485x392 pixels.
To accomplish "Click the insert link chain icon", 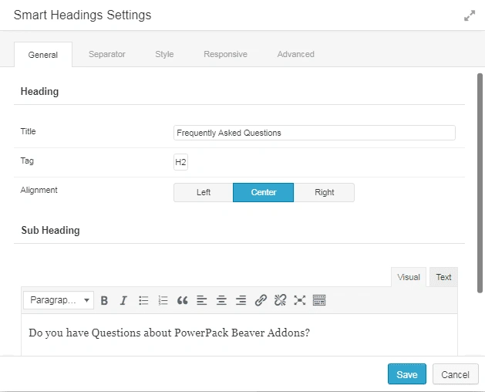I will (x=261, y=300).
